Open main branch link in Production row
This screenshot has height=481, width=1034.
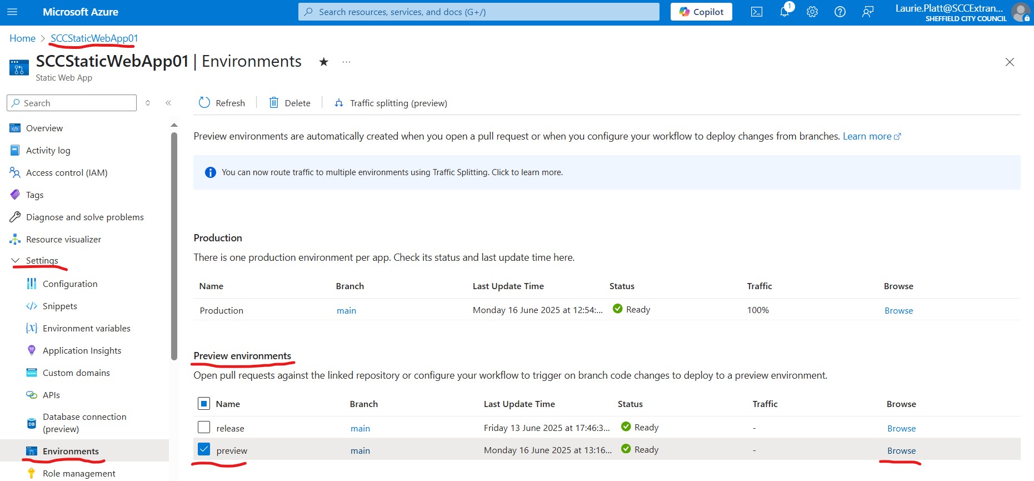(x=346, y=310)
